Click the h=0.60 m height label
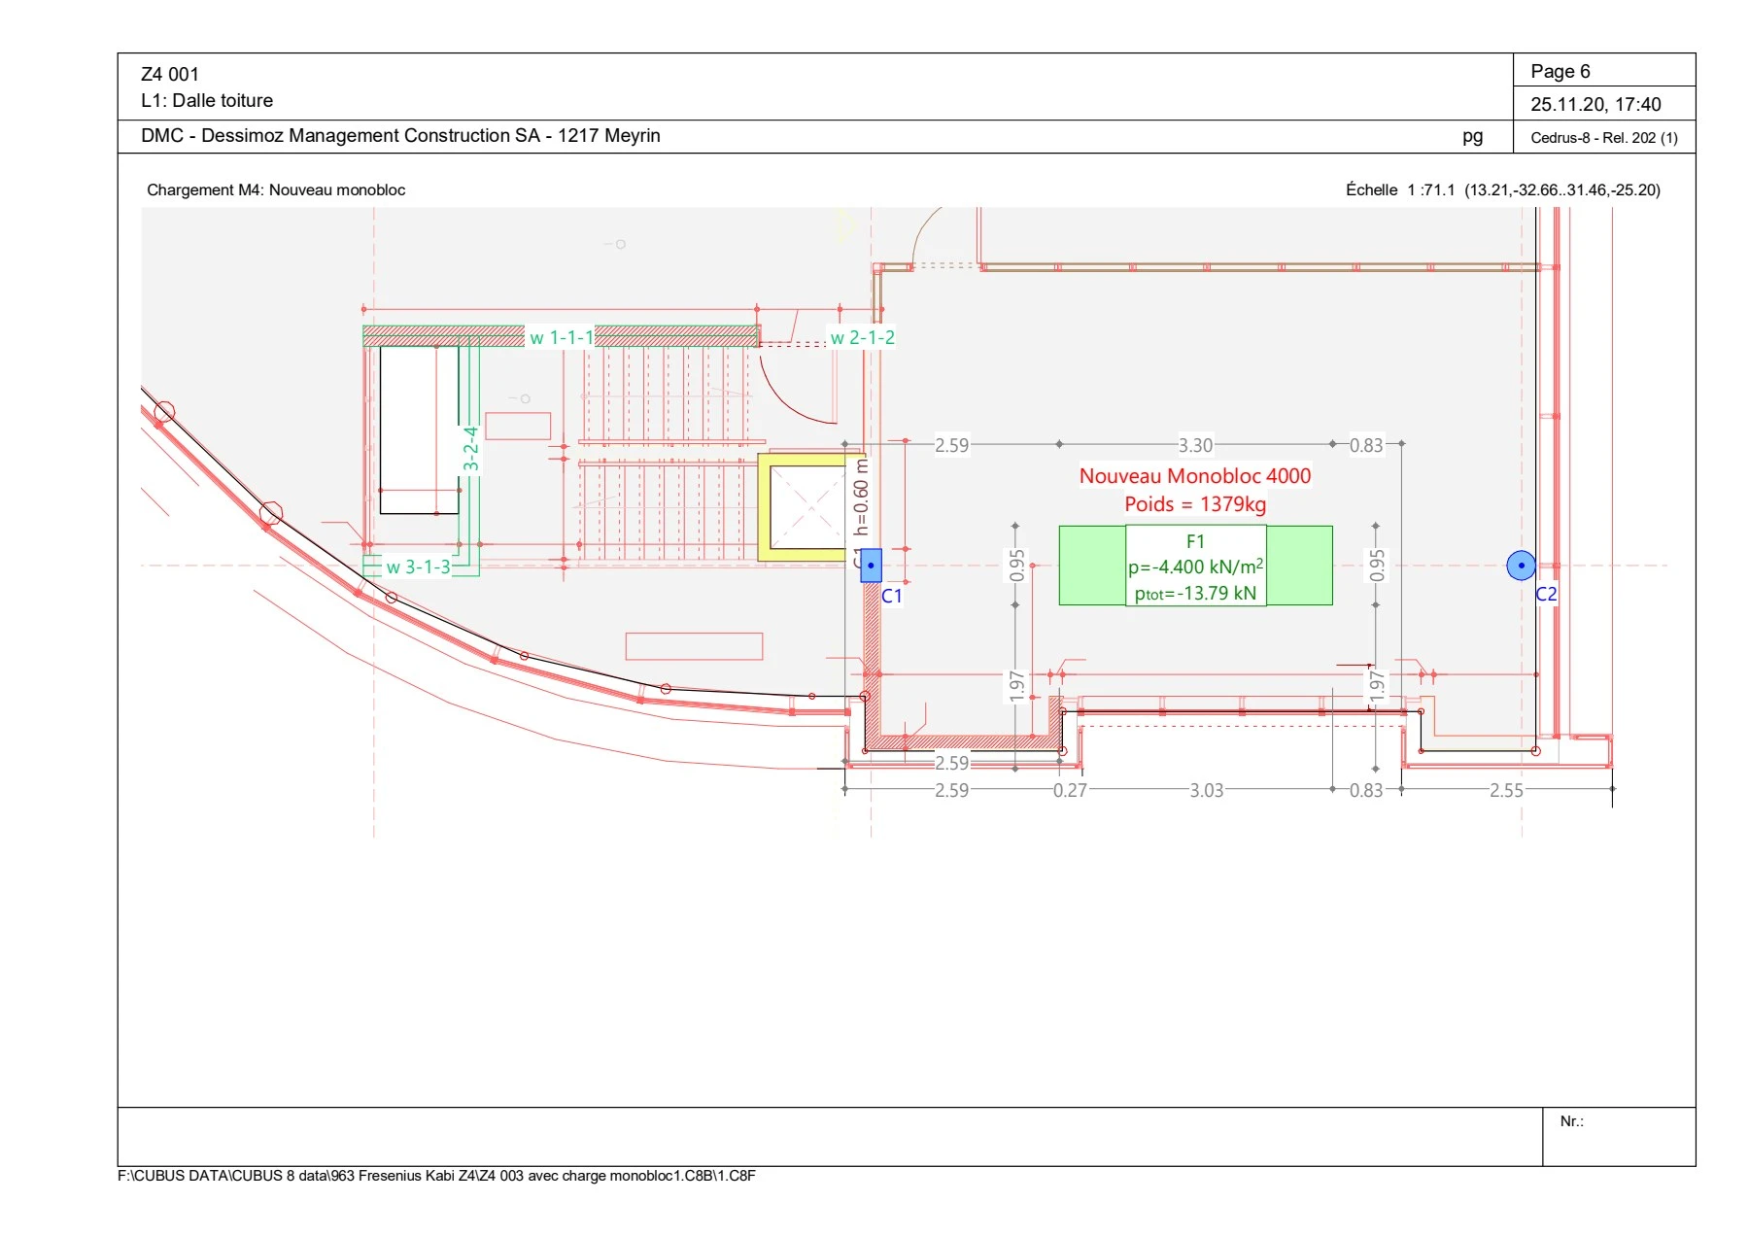This screenshot has height=1237, width=1749. [x=861, y=497]
